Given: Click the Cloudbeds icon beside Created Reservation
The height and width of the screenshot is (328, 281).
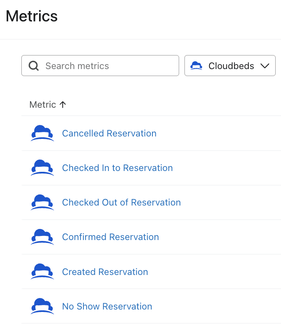Looking at the screenshot, I should 42,272.
